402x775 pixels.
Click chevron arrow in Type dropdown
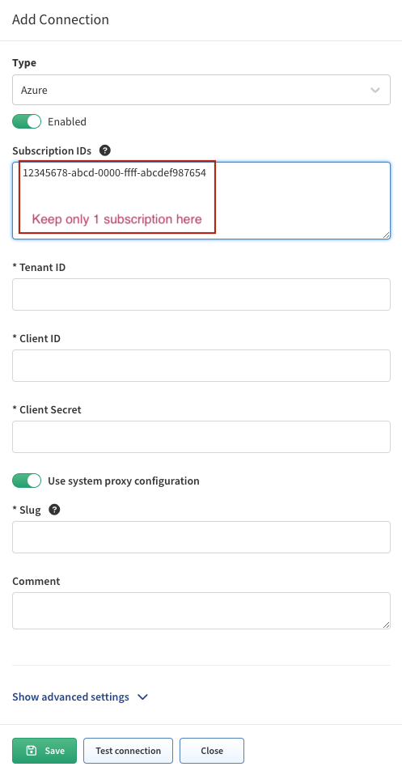375,90
